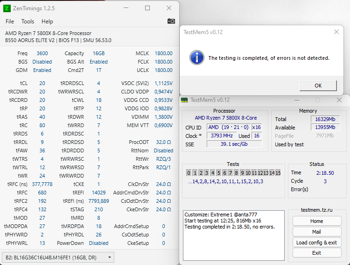Click the tPHYRDL value 26

[x=98, y=235]
